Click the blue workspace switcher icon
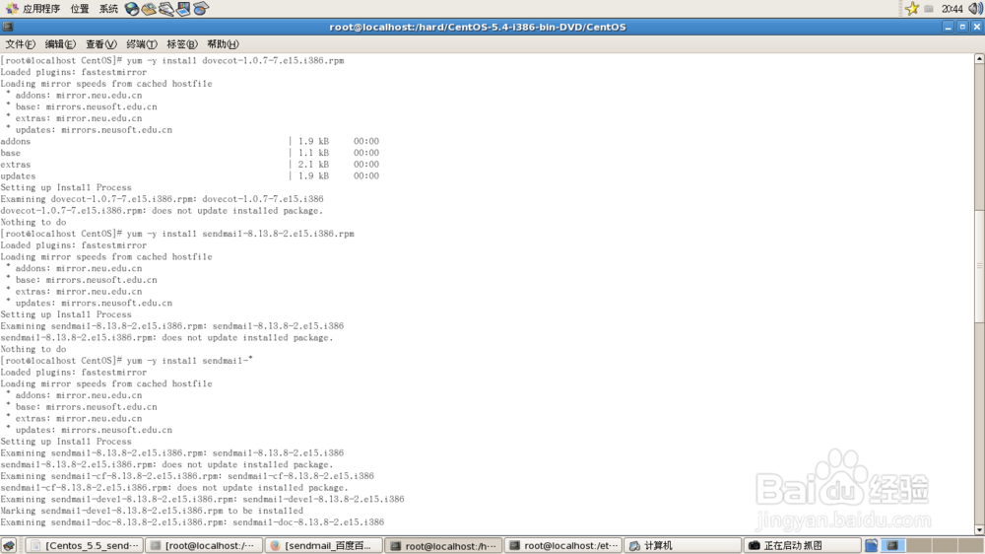Image resolution: width=985 pixels, height=554 pixels. pos(872,545)
